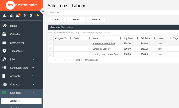Viewport: 179px width, 108px height.
Task: Toggle the sidebar hamburger menu button
Action: [43, 11]
